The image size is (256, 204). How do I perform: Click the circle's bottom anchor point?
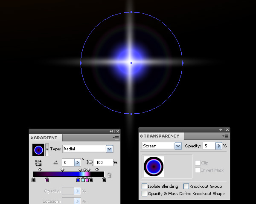pos(131,114)
